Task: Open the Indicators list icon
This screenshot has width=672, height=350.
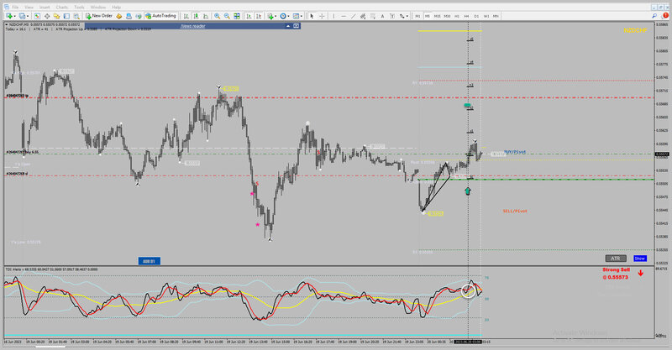Action: [270, 16]
